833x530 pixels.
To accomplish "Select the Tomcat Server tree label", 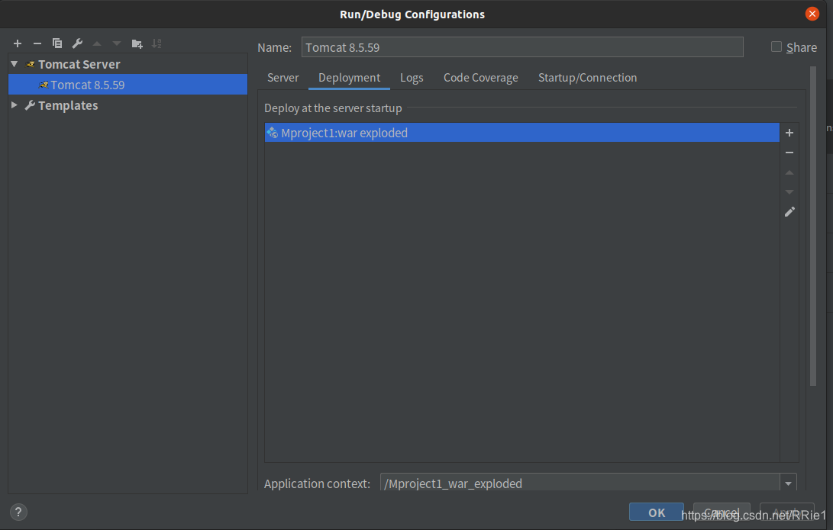I will (79, 64).
